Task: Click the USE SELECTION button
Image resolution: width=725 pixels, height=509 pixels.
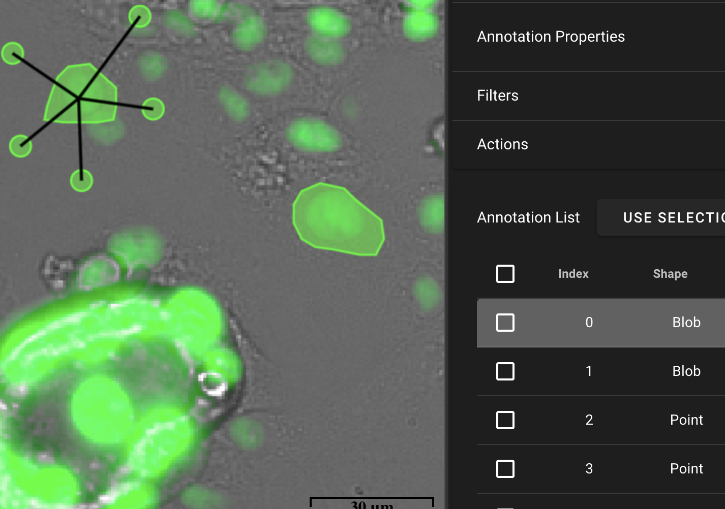Action: 671,217
